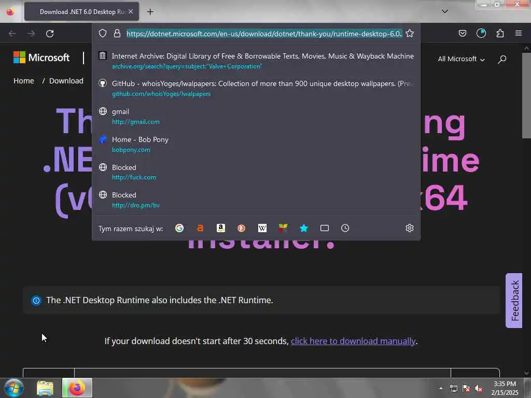Screen dimensions: 531x398
Task: Go back one page
Action: pyautogui.click(x=12, y=34)
